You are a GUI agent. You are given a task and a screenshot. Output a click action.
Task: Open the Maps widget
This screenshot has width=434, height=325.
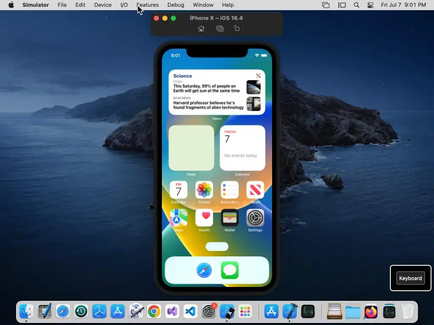tap(191, 148)
